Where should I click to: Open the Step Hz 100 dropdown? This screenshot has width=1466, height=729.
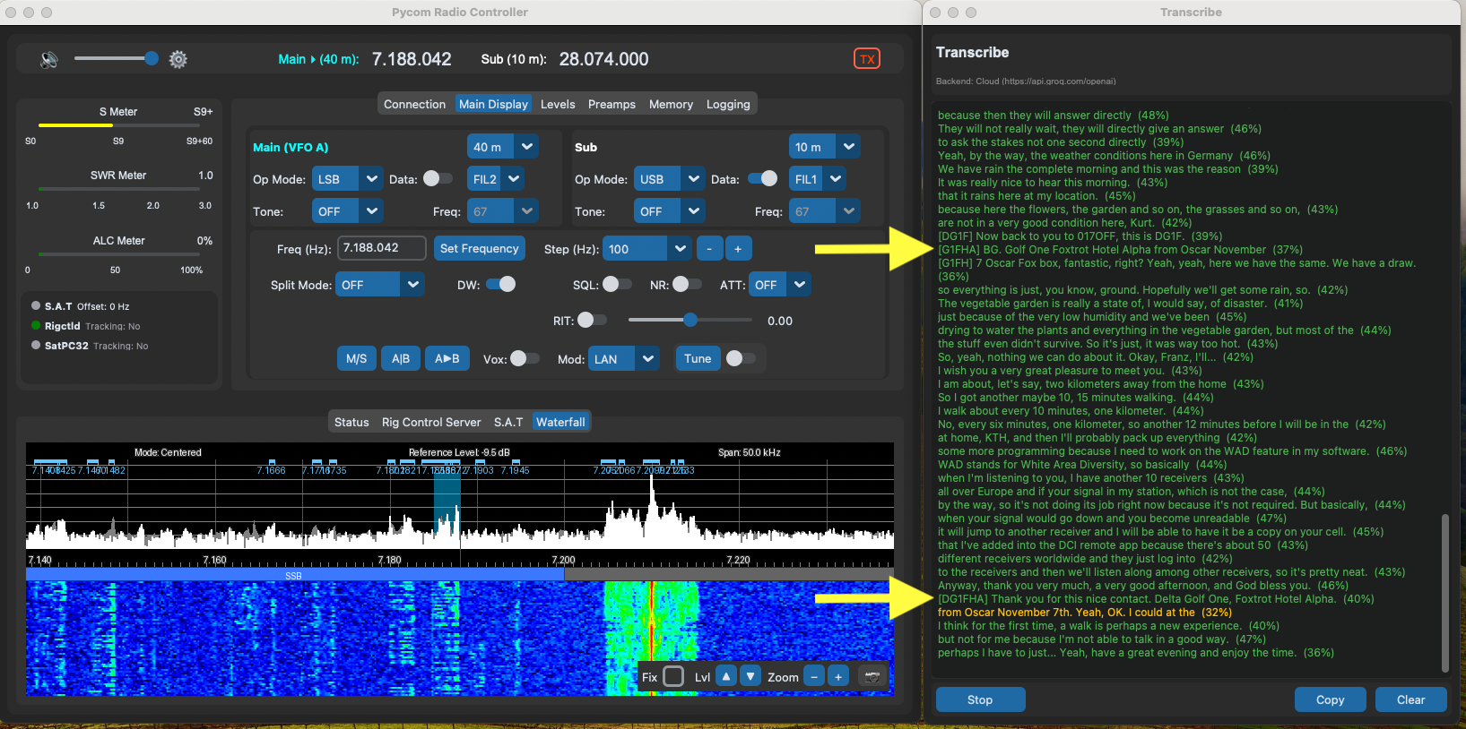tap(646, 248)
